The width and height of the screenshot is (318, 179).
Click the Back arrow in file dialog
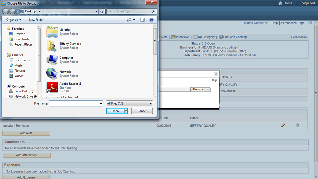pos(5,11)
